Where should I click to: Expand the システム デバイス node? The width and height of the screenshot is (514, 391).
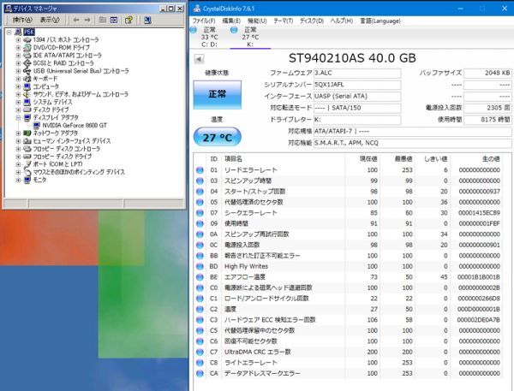coord(18,102)
